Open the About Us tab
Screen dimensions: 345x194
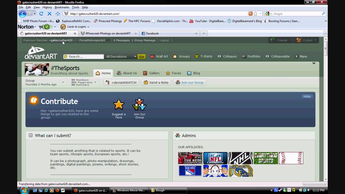[127, 73]
